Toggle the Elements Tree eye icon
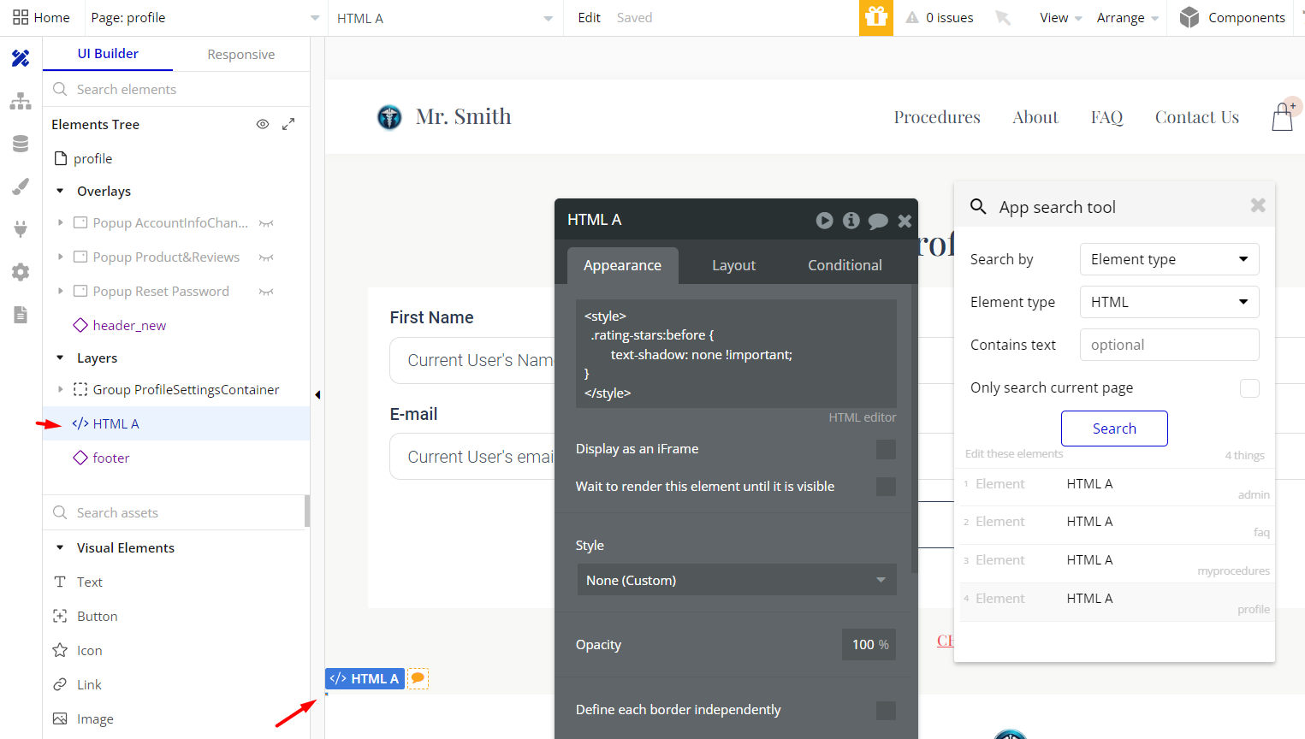Image resolution: width=1305 pixels, height=739 pixels. pos(263,124)
